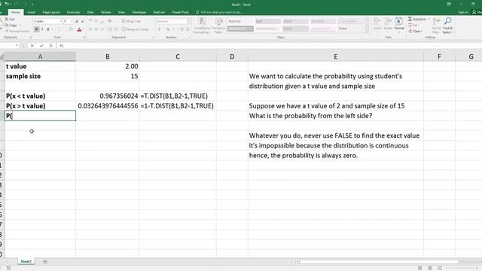Apply the percent style
482x271 pixels.
tap(168, 29)
